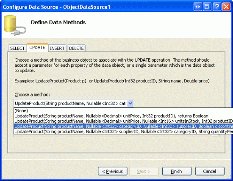Click the database cylinder plug icon
The height and width of the screenshot is (181, 233).
[15, 25]
